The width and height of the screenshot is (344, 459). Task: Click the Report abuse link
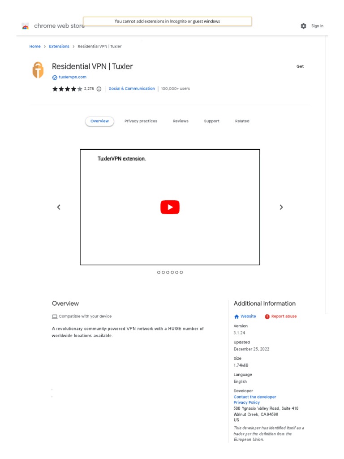pos(284,316)
